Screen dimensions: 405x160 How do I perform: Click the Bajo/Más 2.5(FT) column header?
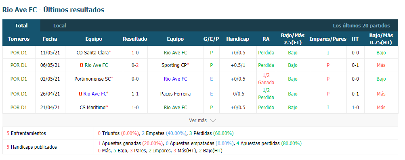click(293, 39)
